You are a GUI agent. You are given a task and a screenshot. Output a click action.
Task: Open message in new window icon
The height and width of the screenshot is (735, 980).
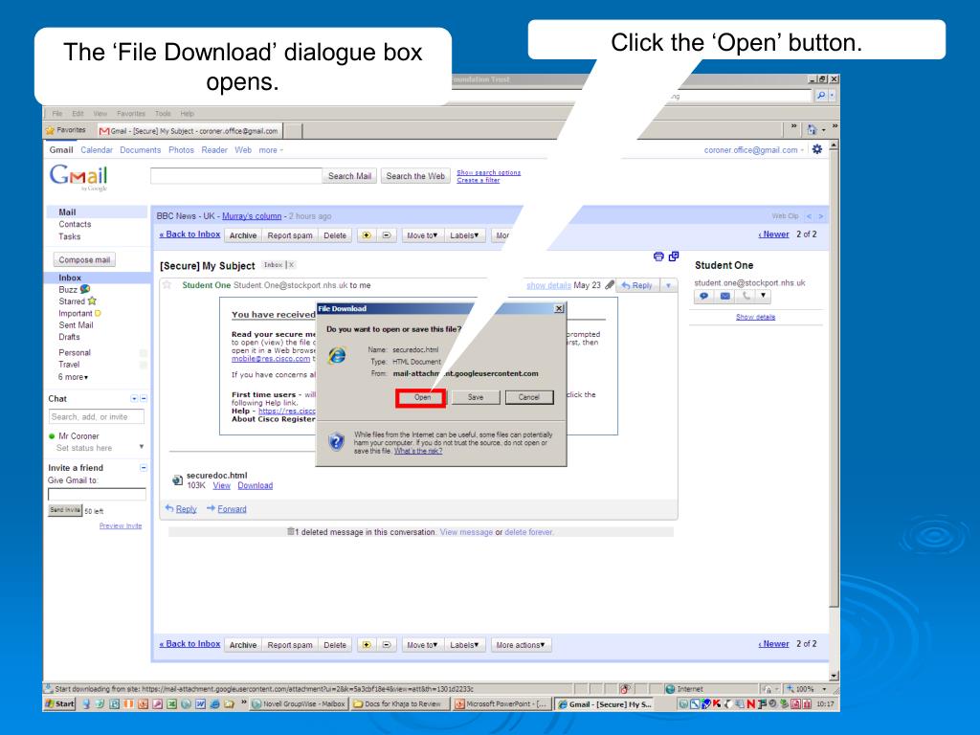tap(674, 256)
